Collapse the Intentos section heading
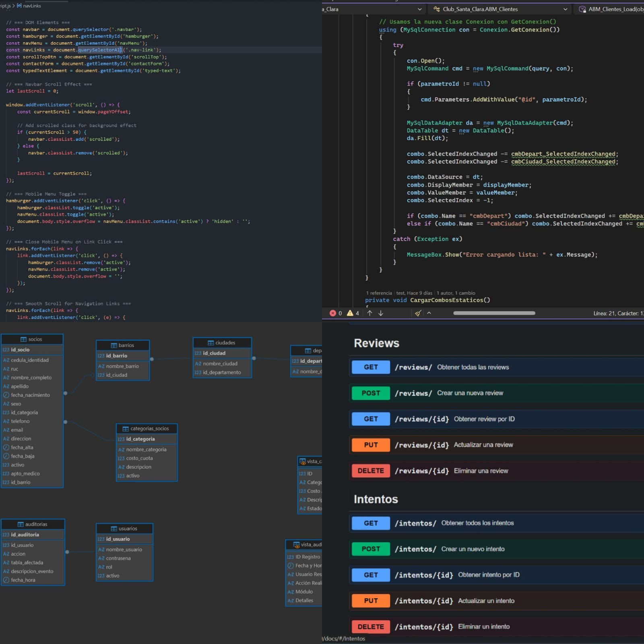The width and height of the screenshot is (644, 644). 376,499
